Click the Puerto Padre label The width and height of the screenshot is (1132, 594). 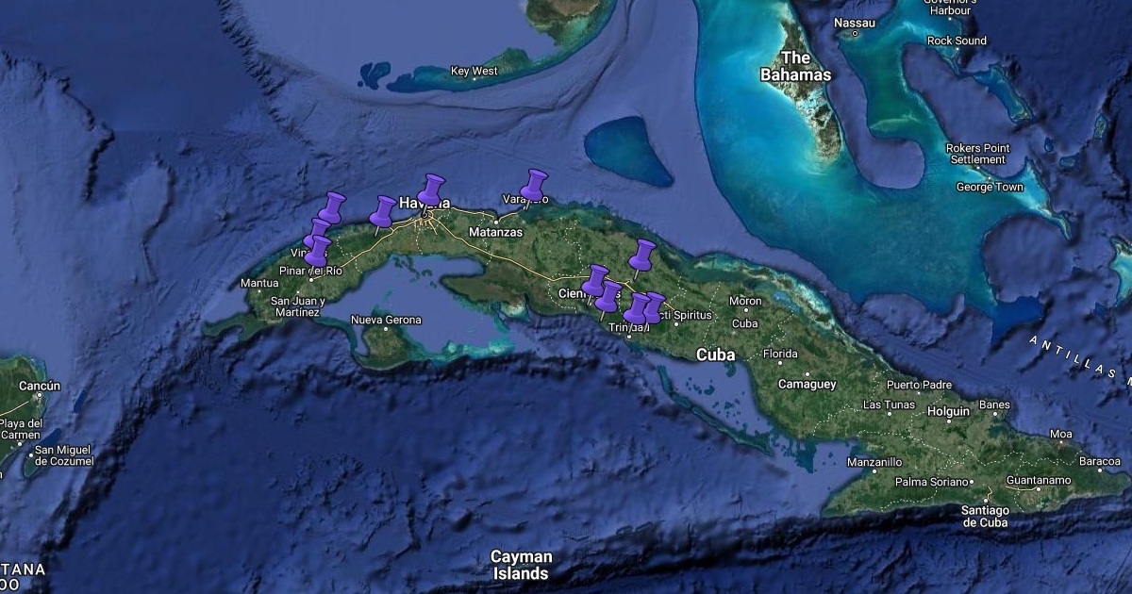(x=920, y=385)
